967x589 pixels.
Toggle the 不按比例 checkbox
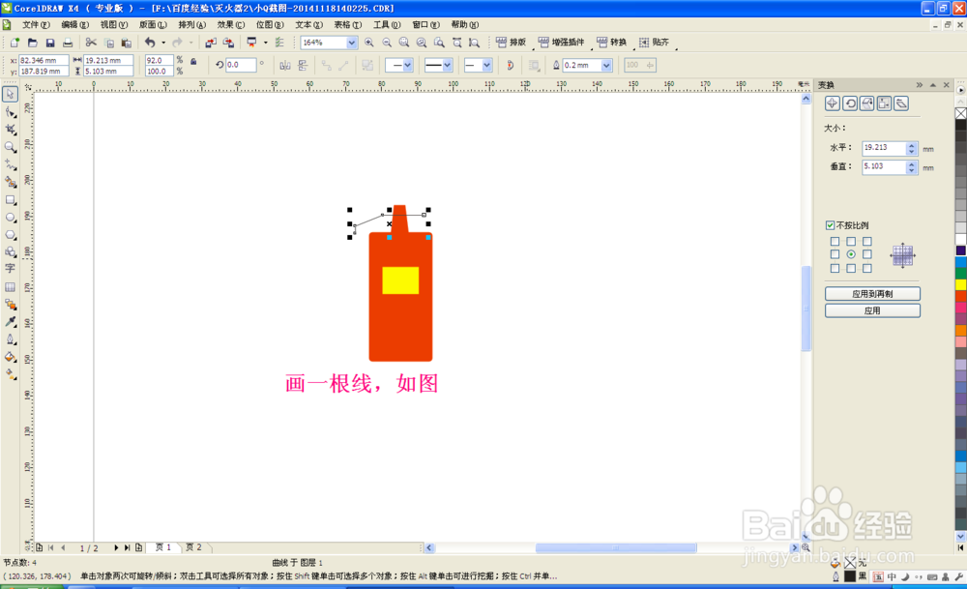(x=828, y=224)
